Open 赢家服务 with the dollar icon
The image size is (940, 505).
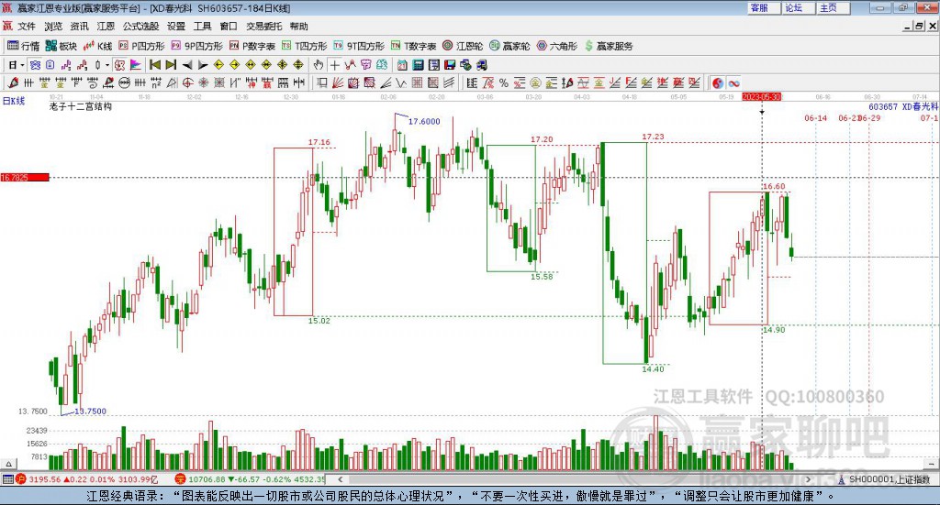[608, 46]
